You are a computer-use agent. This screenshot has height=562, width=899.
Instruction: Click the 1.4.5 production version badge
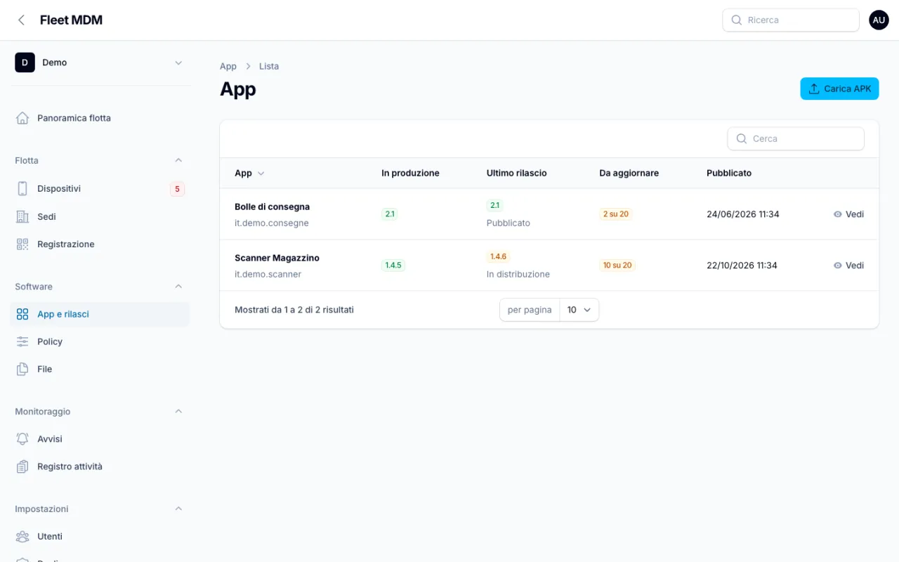(x=393, y=266)
